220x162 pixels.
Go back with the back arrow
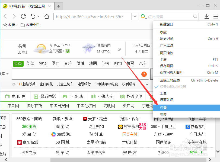[x=5, y=17]
